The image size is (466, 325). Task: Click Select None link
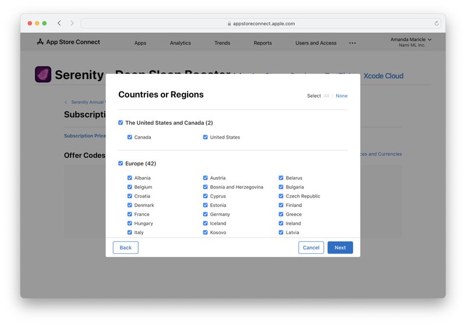coord(341,96)
